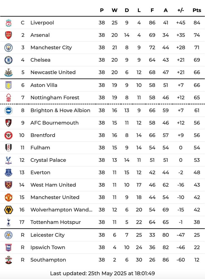Select the +/- goal difference header
205x279 pixels.
point(181,10)
